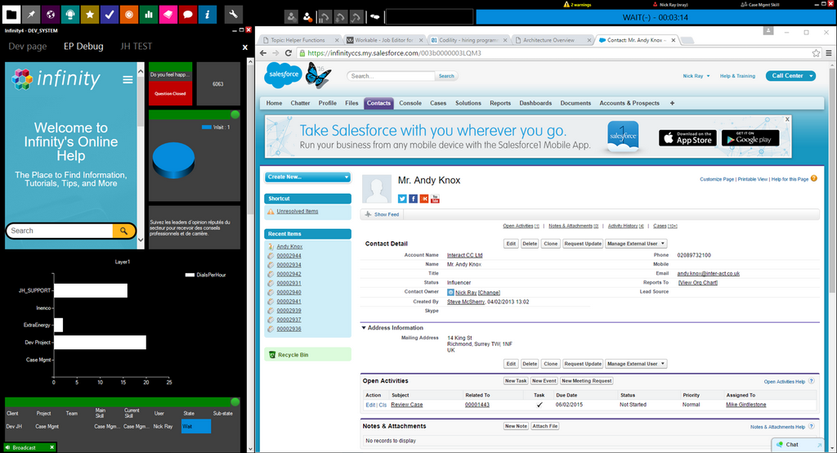This screenshot has width=837, height=453.
Task: Click the Salesforce Search box
Action: [391, 76]
